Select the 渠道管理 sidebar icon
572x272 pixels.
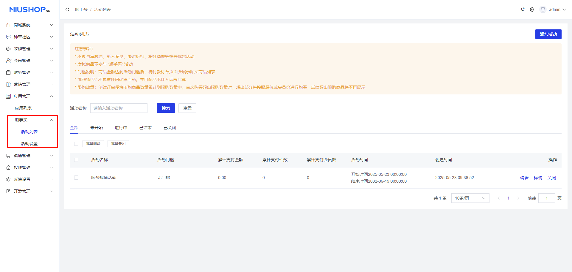[8, 156]
